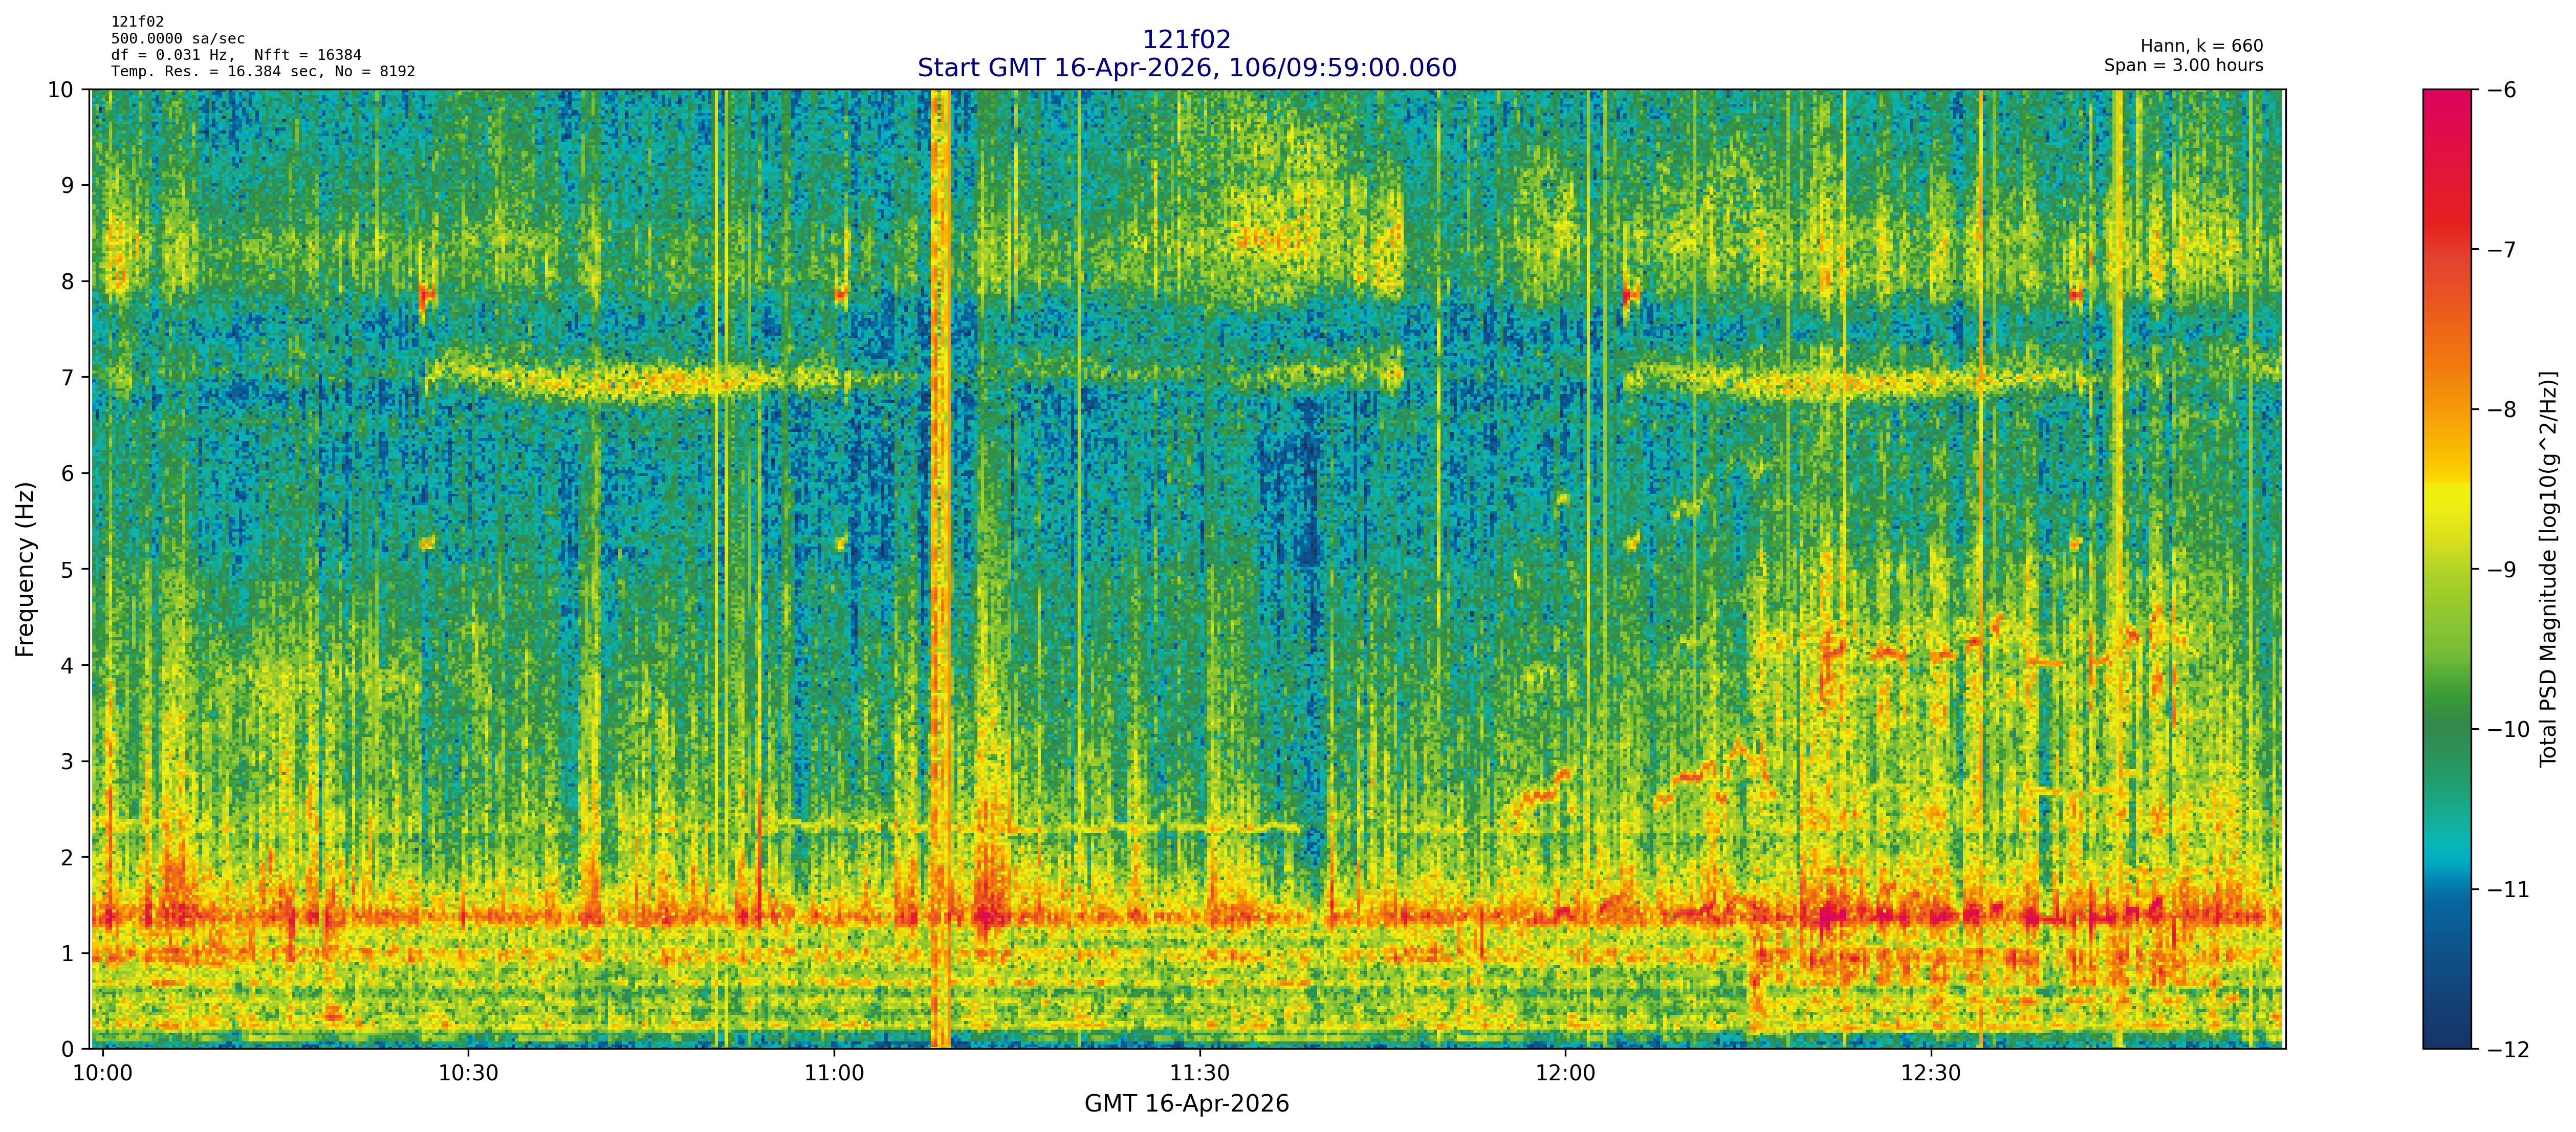Click the Start GMT subtitle text

coord(1186,68)
